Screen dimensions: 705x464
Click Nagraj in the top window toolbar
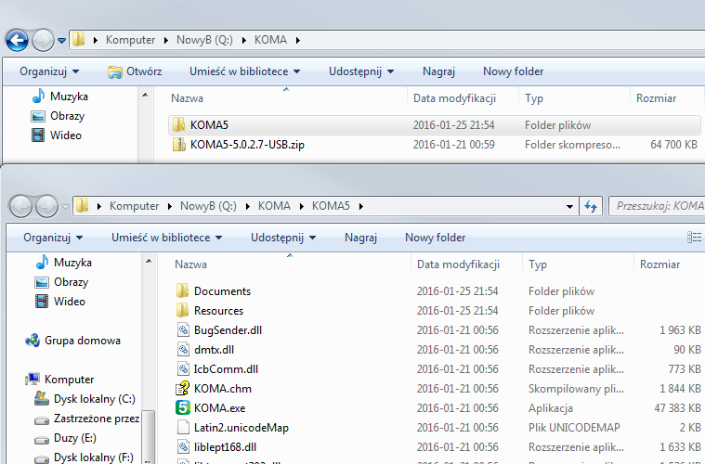click(x=438, y=71)
